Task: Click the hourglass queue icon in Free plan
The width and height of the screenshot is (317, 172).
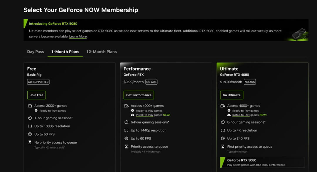Action: (x=30, y=142)
